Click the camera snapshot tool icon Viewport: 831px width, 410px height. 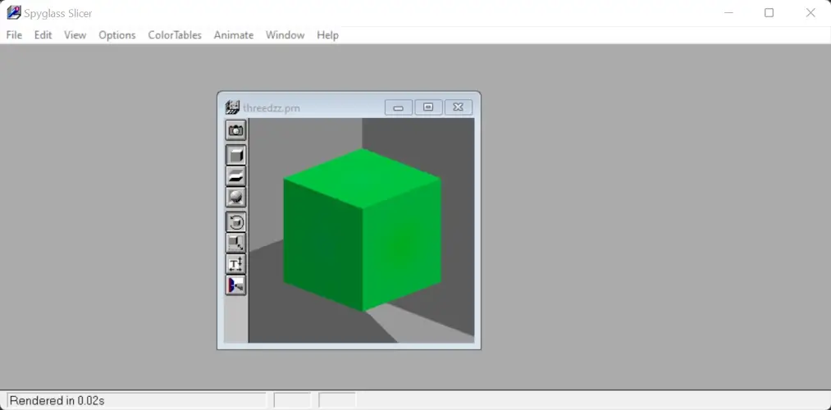[235, 130]
